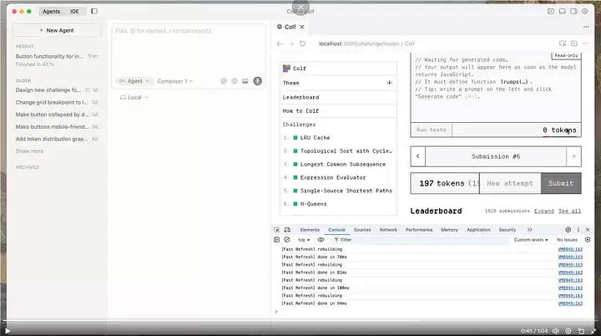Image resolution: width=601 pixels, height=336 pixels.
Task: Switch to the Network tab in DevTools
Action: click(x=388, y=229)
